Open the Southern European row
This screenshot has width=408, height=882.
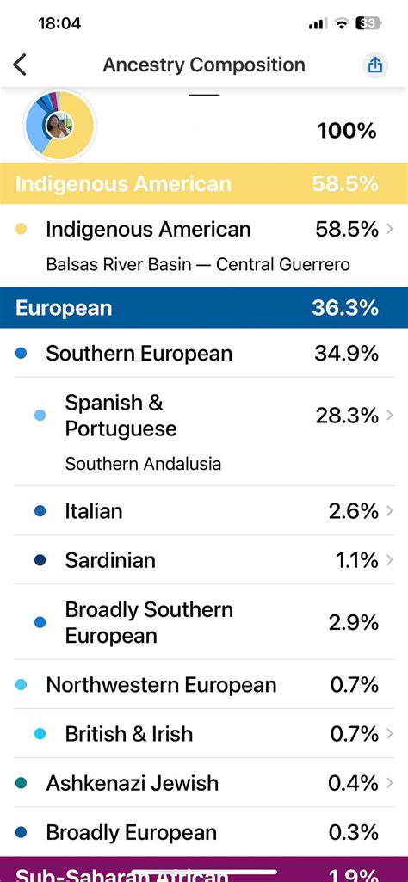pyautogui.click(x=204, y=354)
